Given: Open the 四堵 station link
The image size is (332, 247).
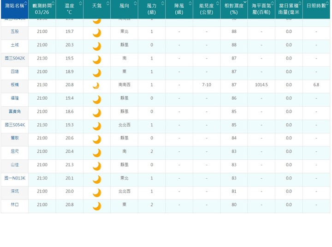Looking at the screenshot, I should tap(15, 72).
